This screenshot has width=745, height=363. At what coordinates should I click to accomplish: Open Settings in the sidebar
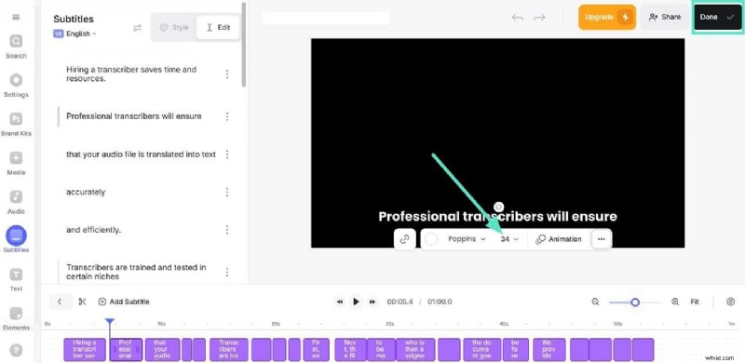16,85
